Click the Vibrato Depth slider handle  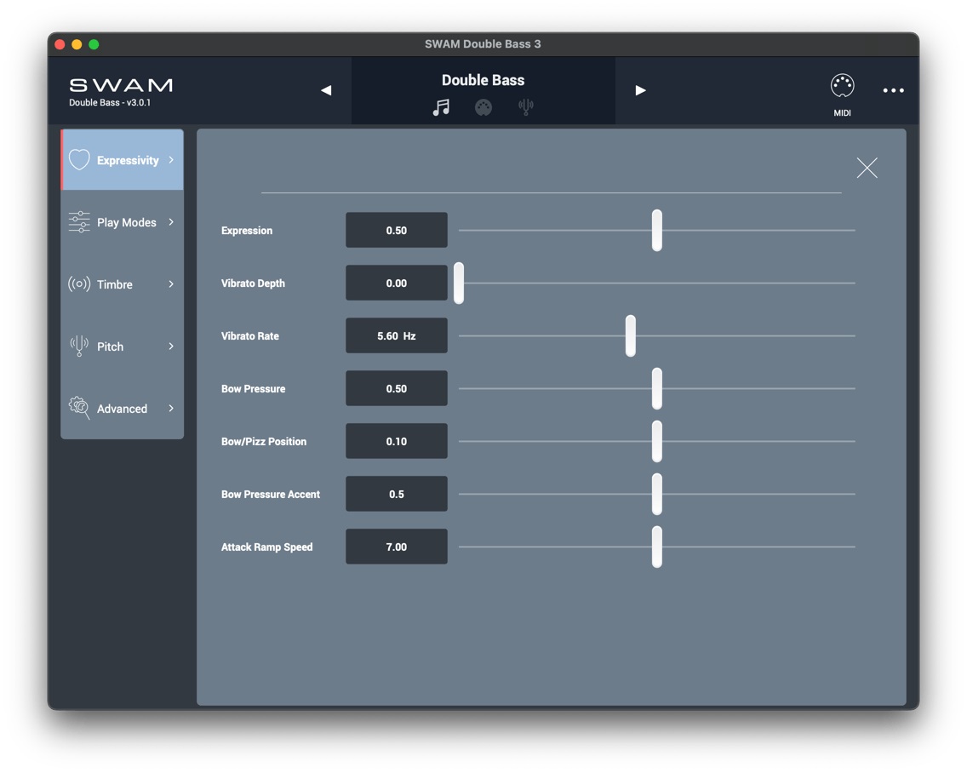click(x=459, y=283)
